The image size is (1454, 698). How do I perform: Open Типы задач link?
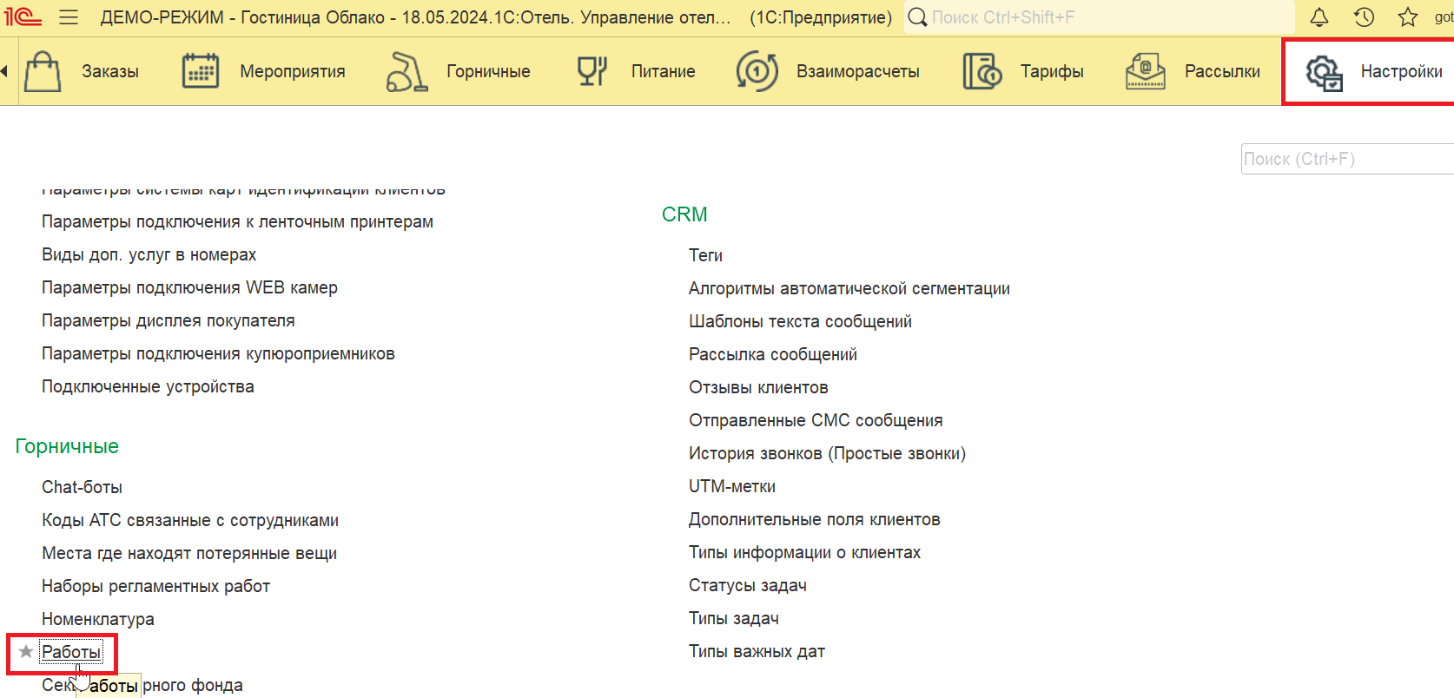point(734,619)
